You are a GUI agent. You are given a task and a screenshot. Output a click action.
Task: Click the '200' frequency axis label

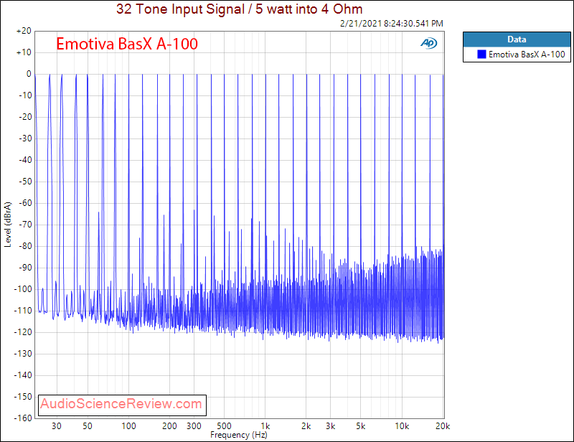click(169, 426)
